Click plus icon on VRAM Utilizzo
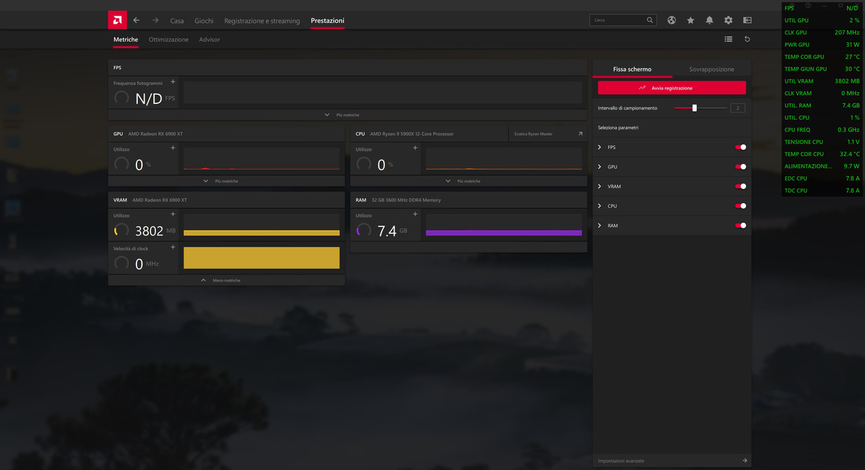 (x=173, y=214)
